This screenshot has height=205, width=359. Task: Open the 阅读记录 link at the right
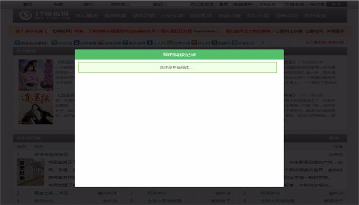pos(335,43)
